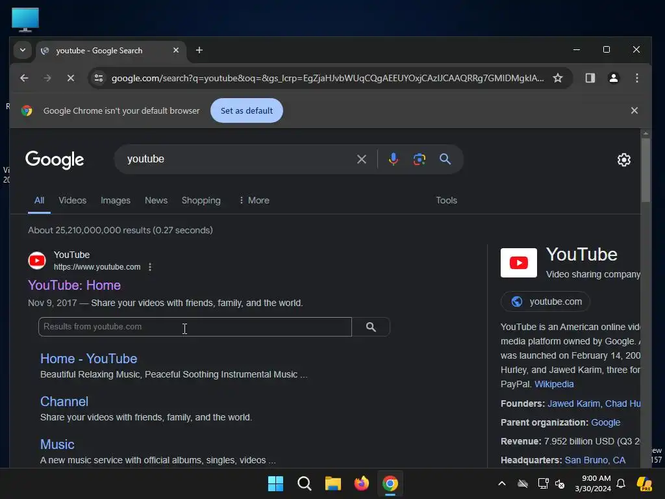Open the Channel sitelink
Screen dimensions: 665x499
point(64,402)
